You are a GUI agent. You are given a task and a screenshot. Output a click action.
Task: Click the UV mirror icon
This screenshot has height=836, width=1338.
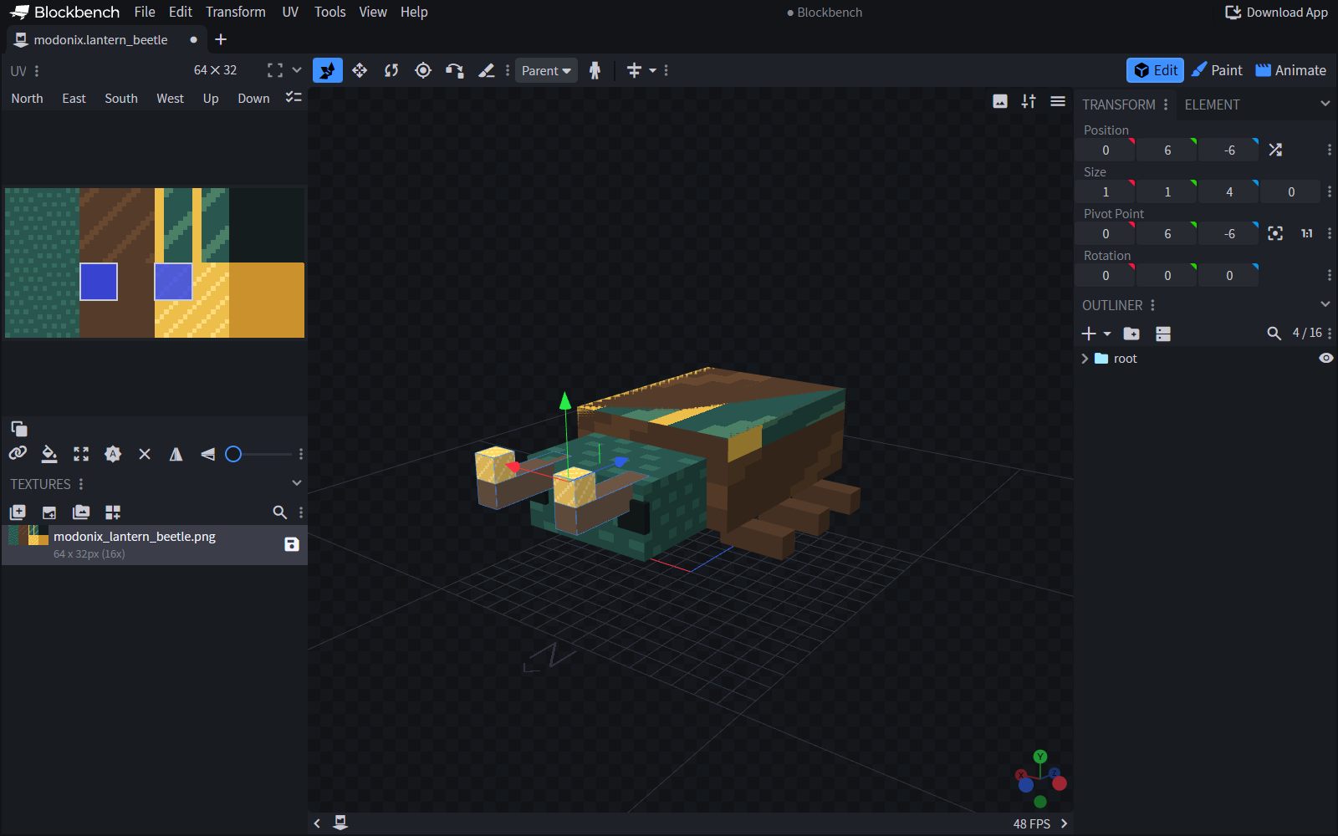point(176,454)
